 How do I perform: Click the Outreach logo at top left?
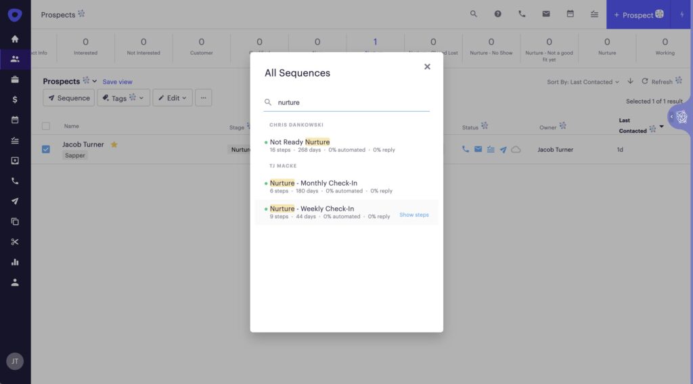coord(15,15)
